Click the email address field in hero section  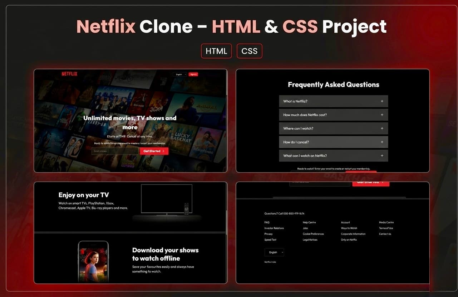(115, 151)
